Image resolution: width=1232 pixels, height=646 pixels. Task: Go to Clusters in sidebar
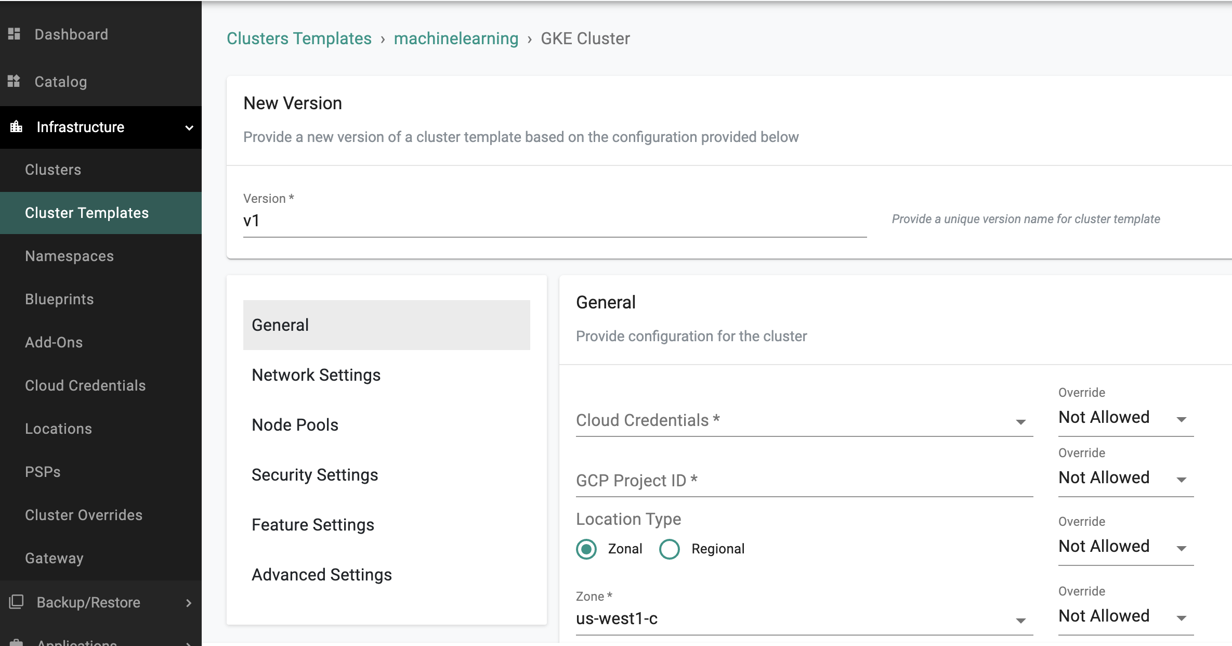pyautogui.click(x=101, y=170)
